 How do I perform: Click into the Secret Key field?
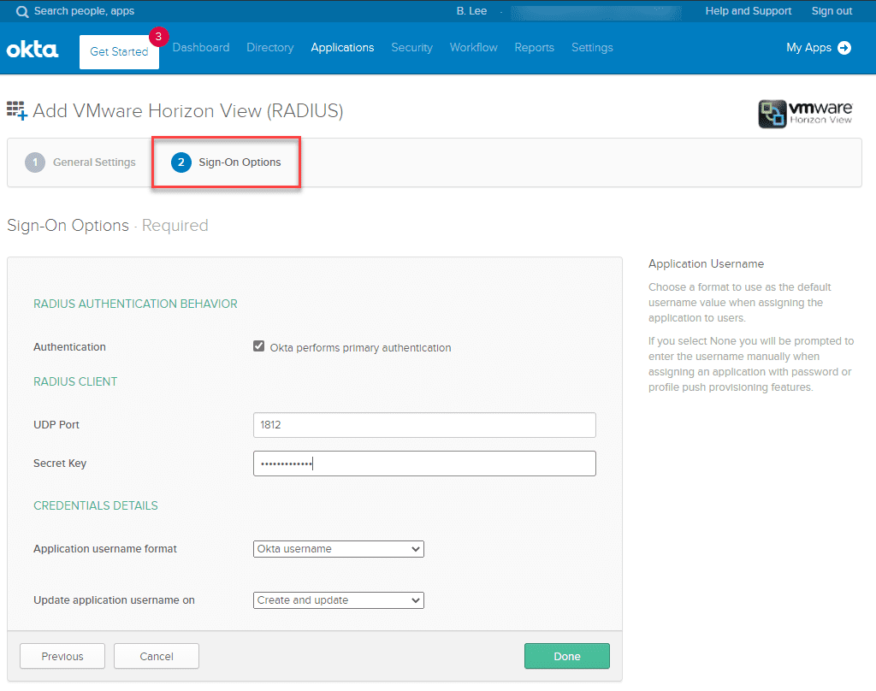click(424, 464)
